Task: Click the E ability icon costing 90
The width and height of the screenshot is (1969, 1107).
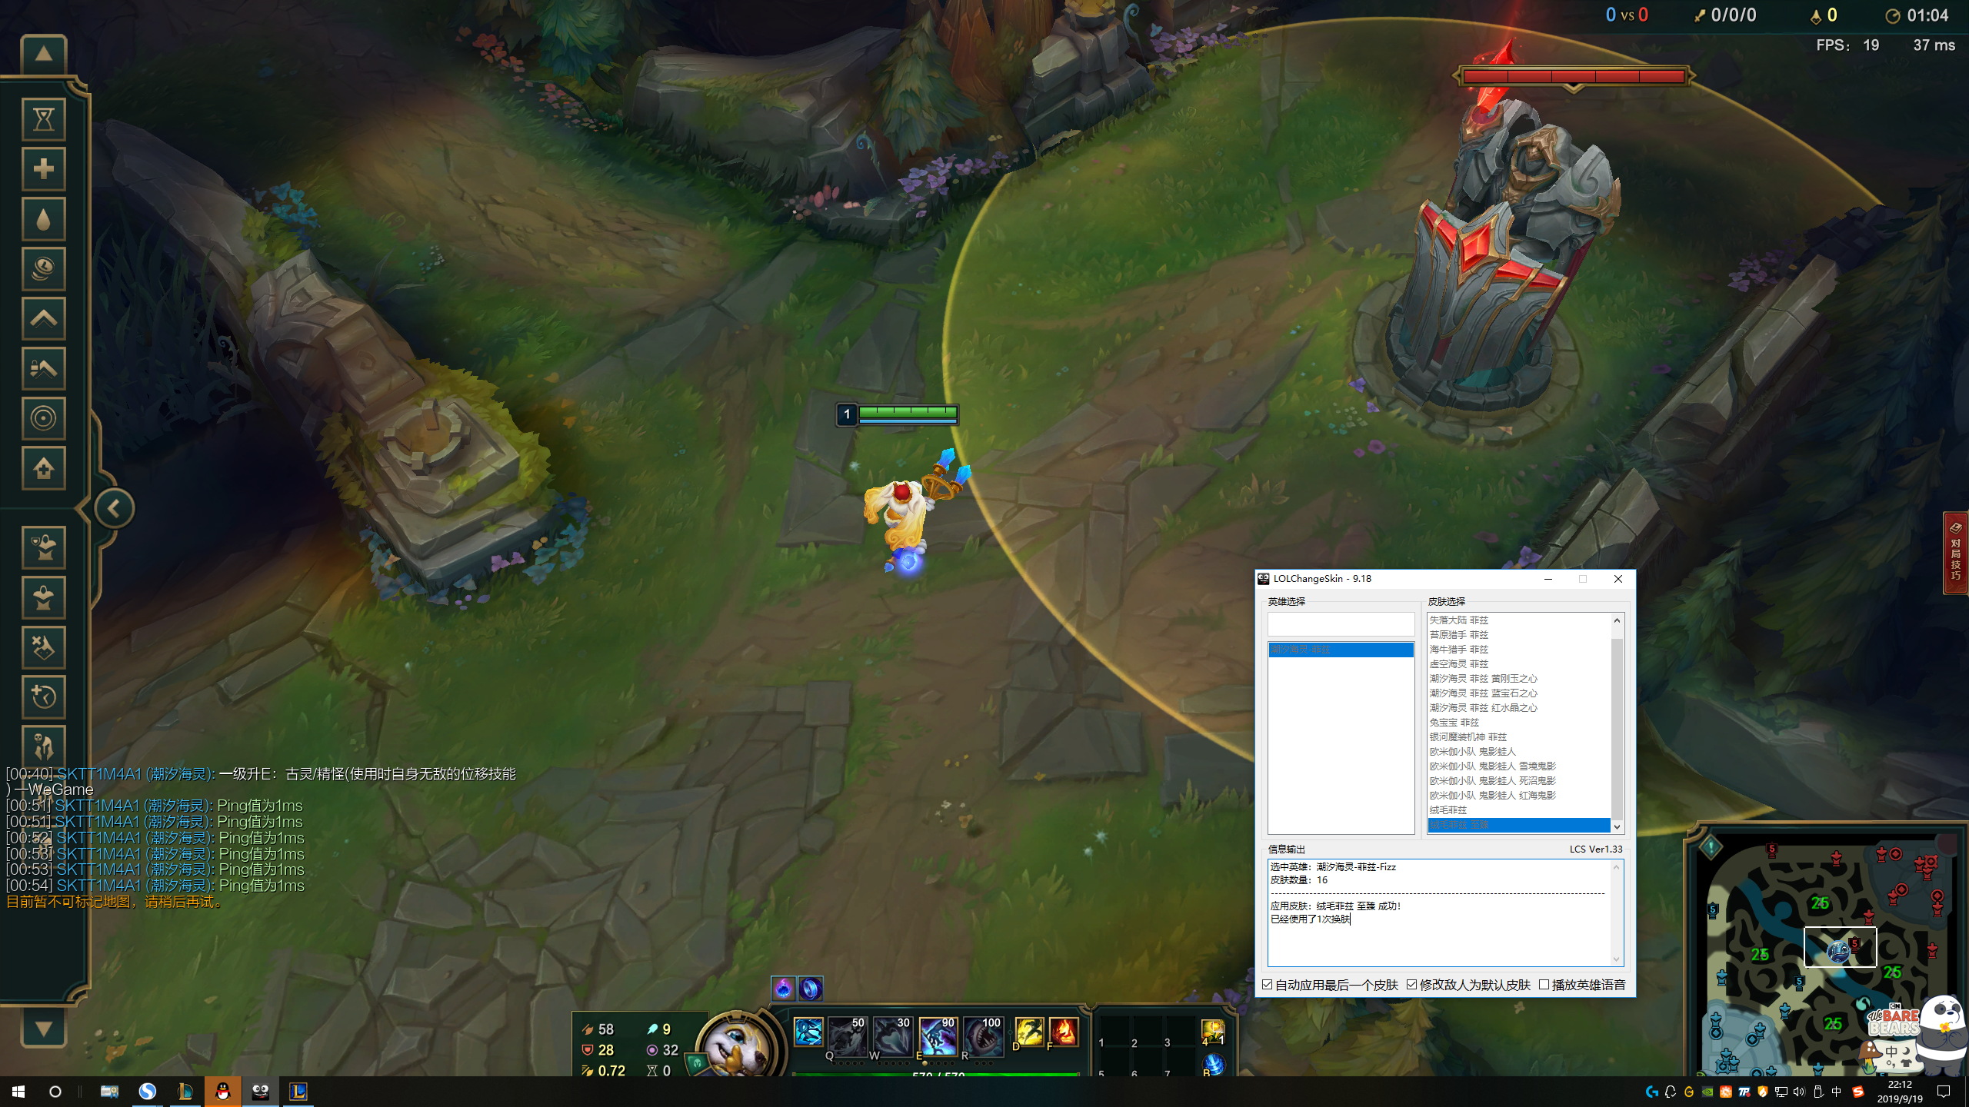Action: click(938, 1036)
